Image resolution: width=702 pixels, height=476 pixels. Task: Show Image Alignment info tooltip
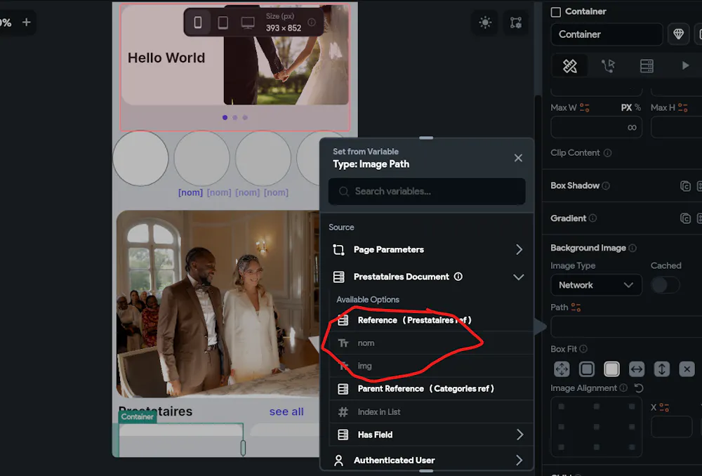(623, 388)
